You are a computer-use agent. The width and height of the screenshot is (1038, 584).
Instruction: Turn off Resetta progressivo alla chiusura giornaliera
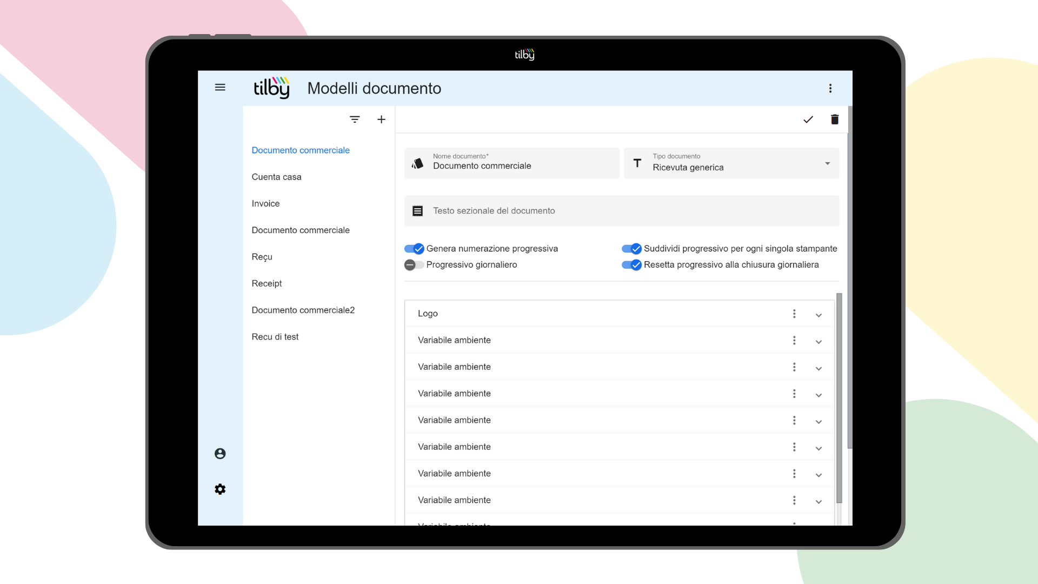tap(631, 265)
